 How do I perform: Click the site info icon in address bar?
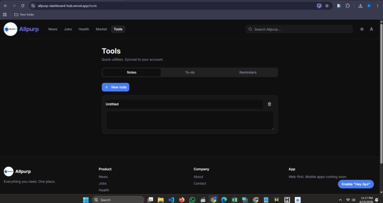coord(33,6)
